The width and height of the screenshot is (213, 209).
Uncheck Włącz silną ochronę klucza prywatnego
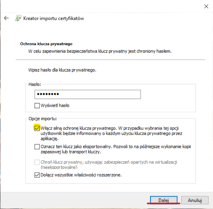click(37, 128)
